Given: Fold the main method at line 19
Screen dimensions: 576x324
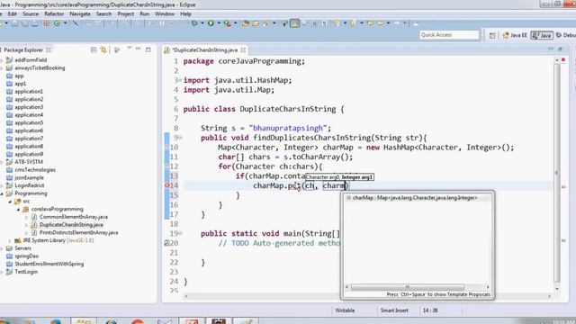Looking at the screenshot, I should click(x=180, y=234).
